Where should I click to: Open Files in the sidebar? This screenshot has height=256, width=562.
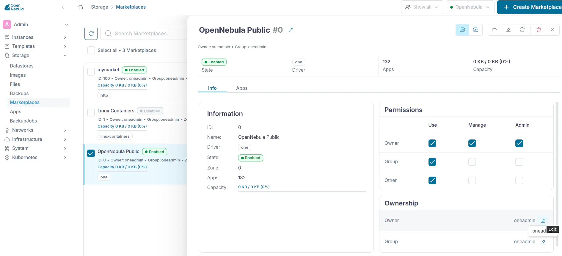pyautogui.click(x=15, y=84)
